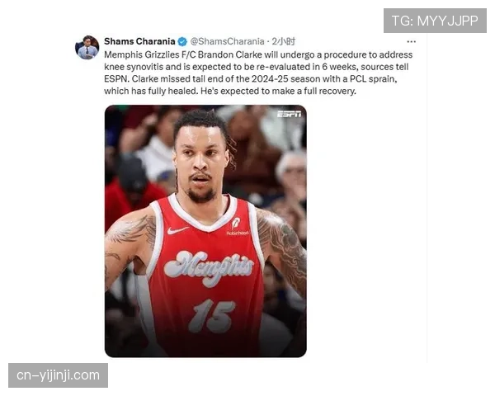The height and width of the screenshot is (396, 495).
Task: Click the word ESPN in tweet body
Action: 116,78
